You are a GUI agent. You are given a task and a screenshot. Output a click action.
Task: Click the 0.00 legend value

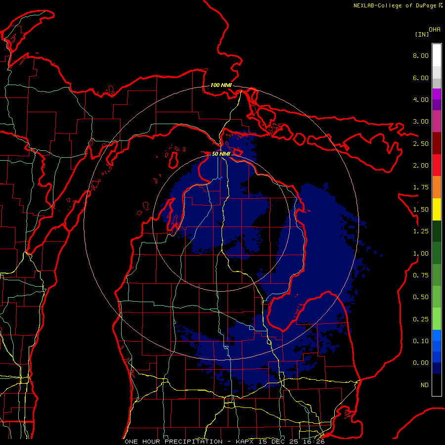421,363
